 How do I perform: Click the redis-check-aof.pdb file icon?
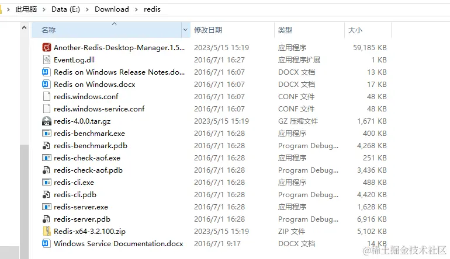46,170
